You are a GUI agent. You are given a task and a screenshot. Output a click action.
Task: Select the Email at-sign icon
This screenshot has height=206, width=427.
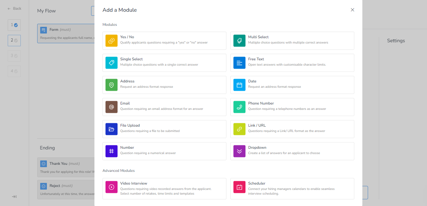(112, 107)
